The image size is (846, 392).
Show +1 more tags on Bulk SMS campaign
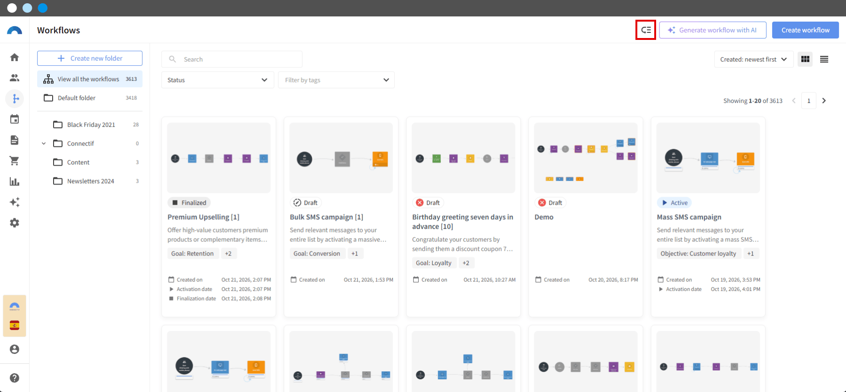355,254
